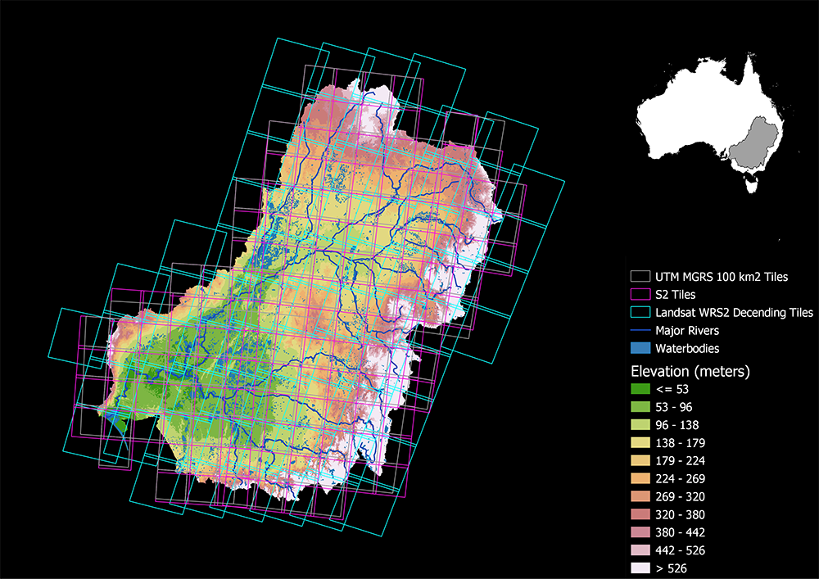Click the '> 526' elevation label
The width and height of the screenshot is (819, 579).
671,568
